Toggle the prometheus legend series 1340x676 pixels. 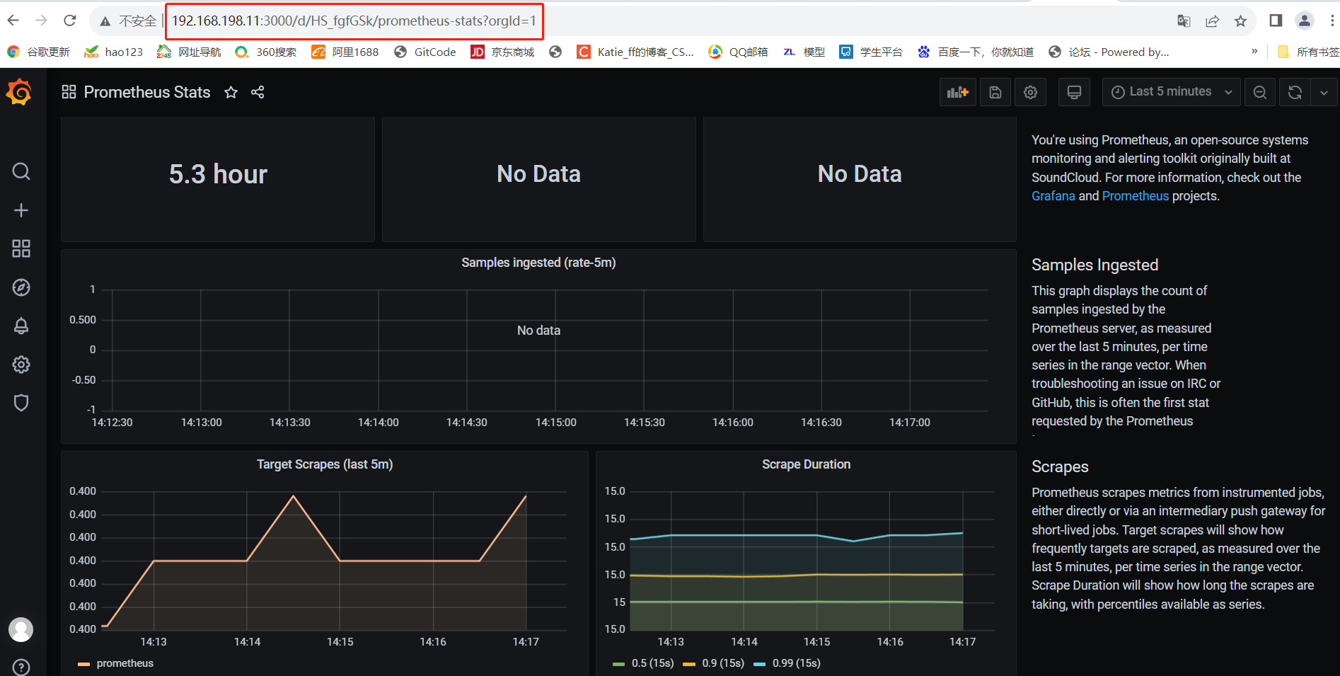pyautogui.click(x=125, y=663)
